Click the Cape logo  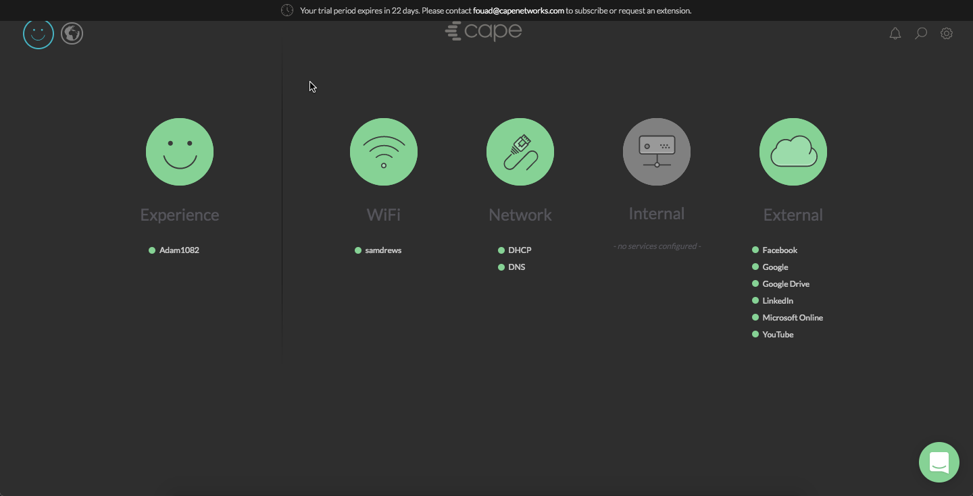(483, 31)
